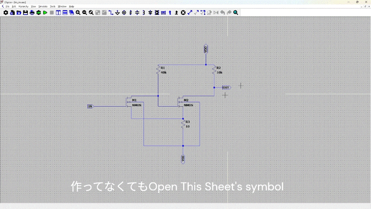Tile windows vertically
The image size is (371, 209).
point(58,13)
